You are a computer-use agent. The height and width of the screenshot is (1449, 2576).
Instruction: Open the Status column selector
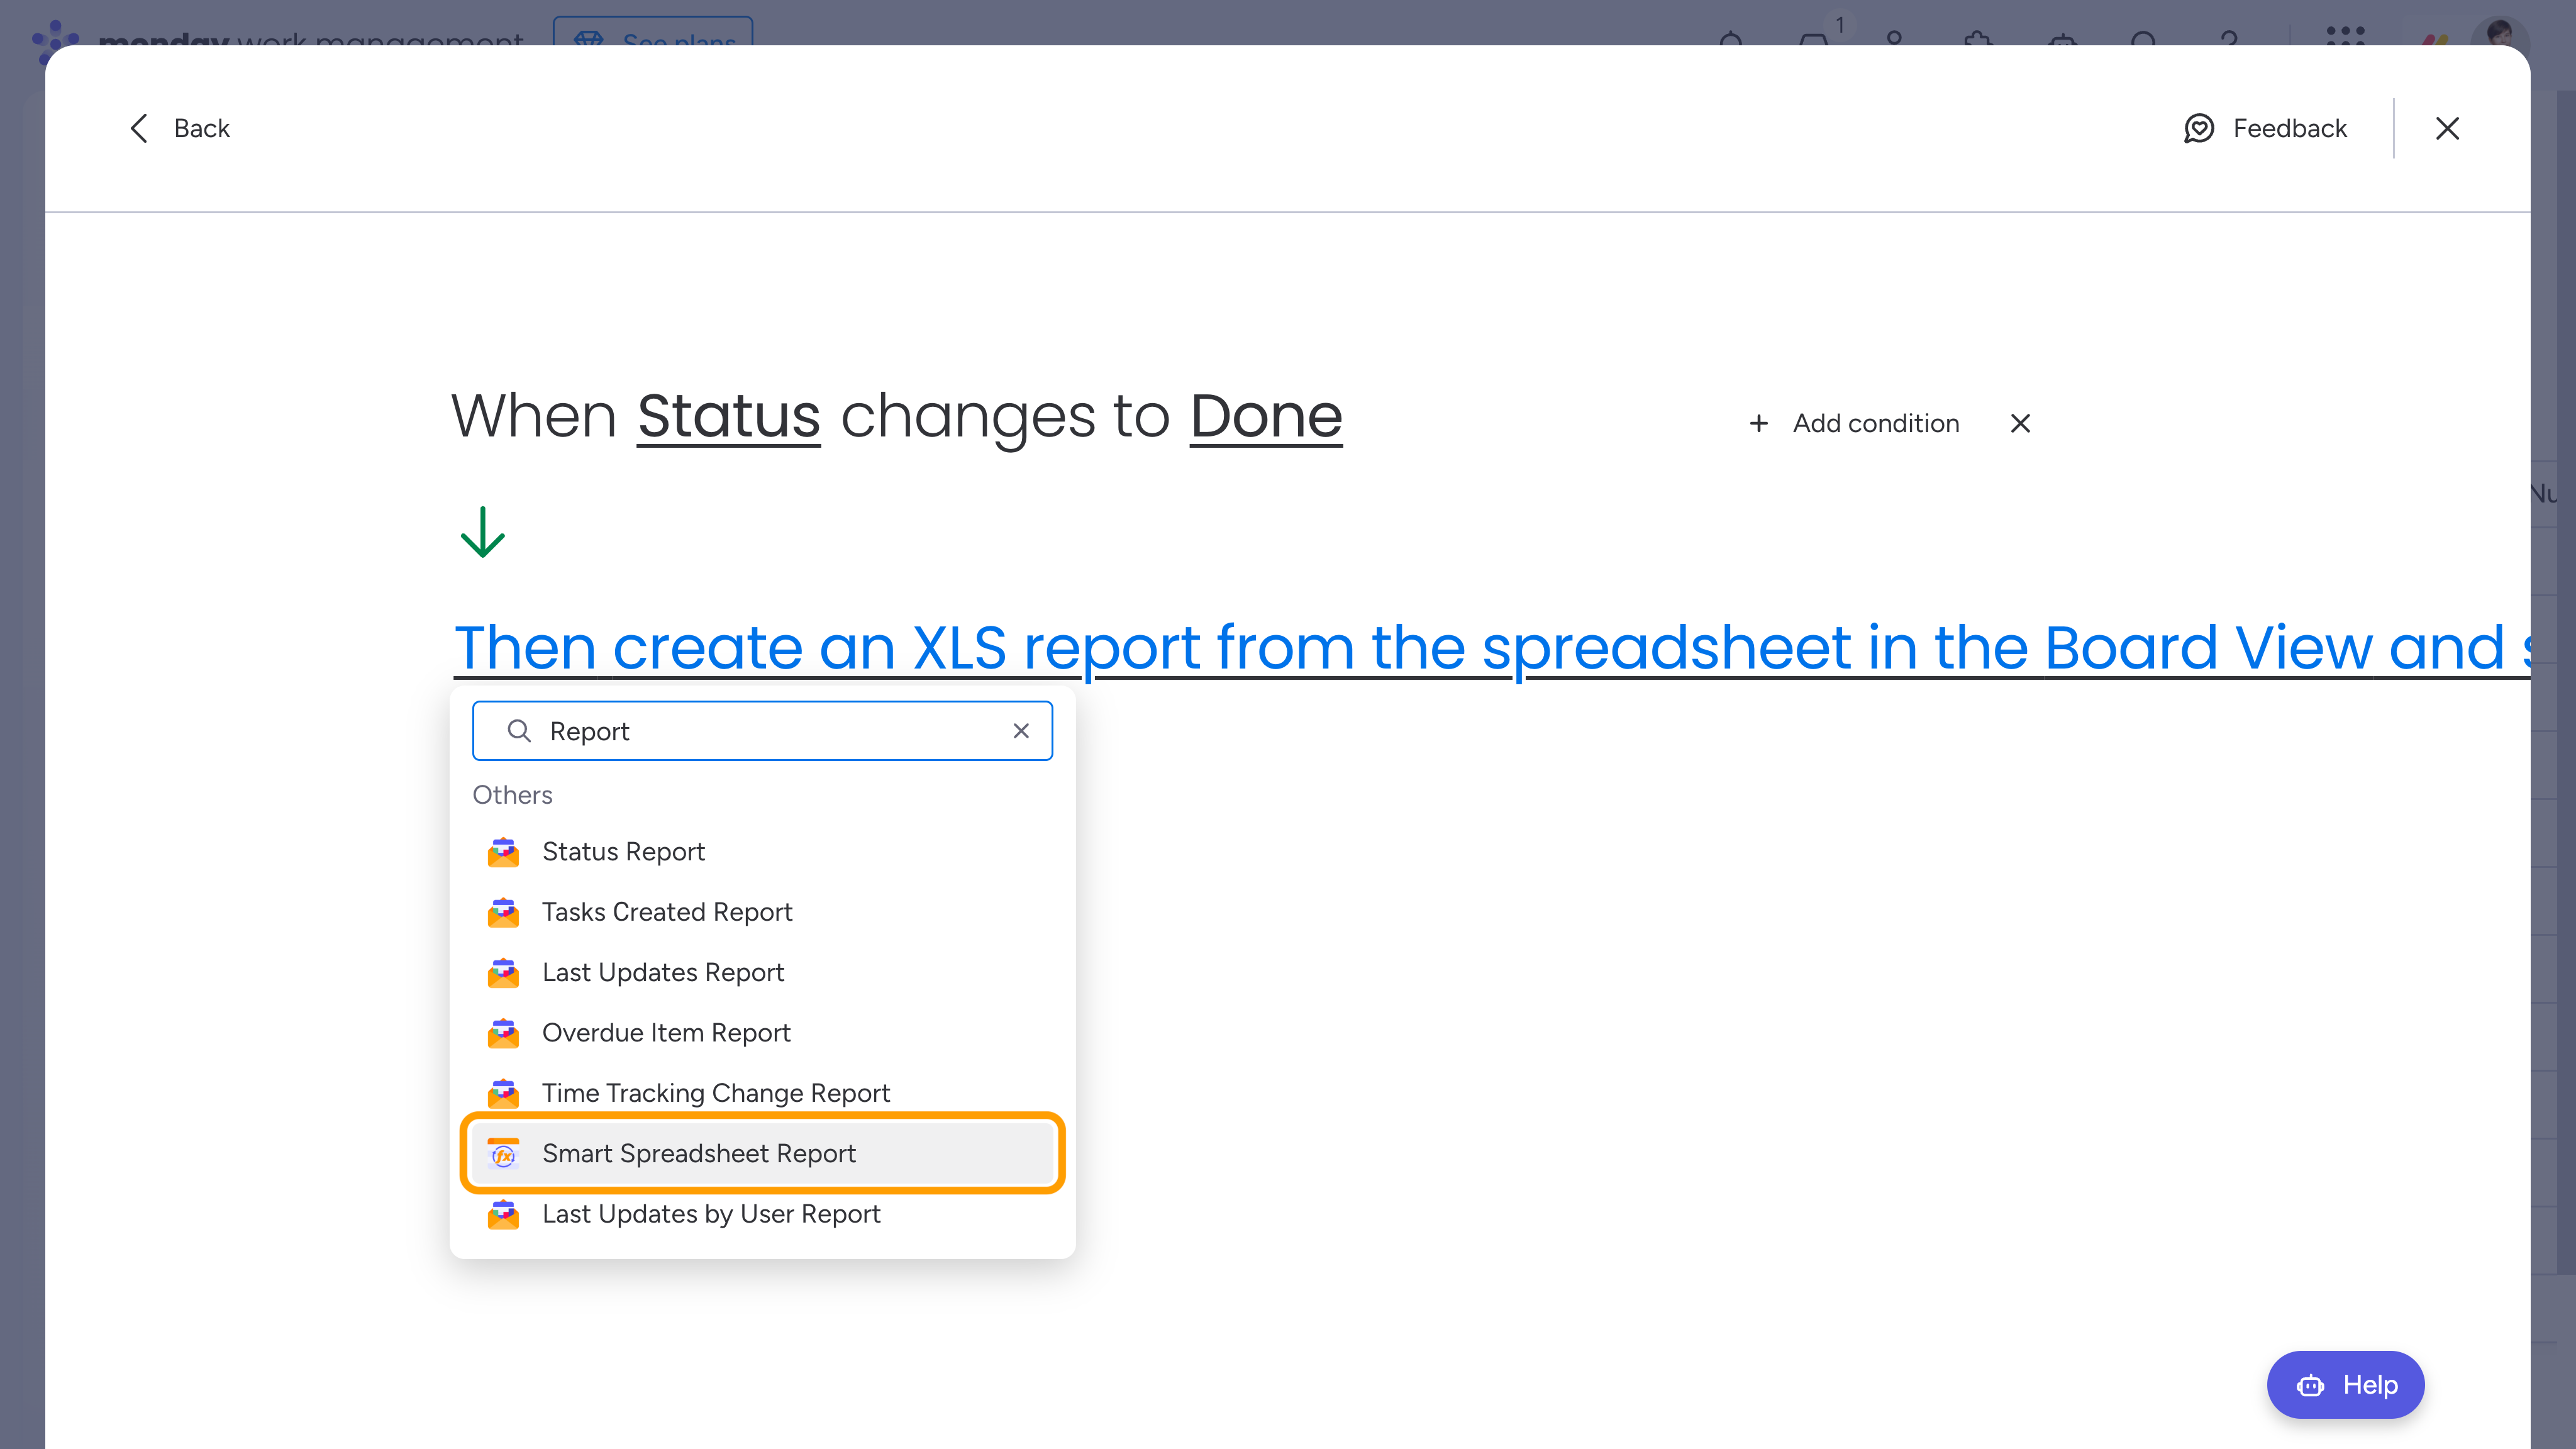[x=728, y=416]
